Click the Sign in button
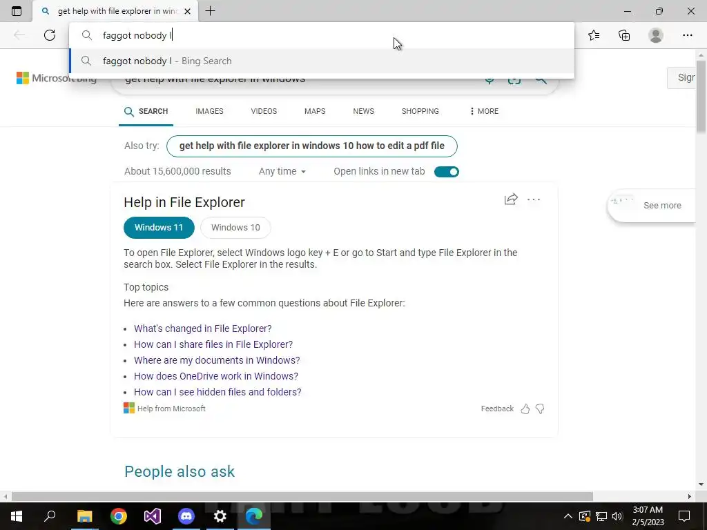This screenshot has height=530, width=707. (681, 77)
